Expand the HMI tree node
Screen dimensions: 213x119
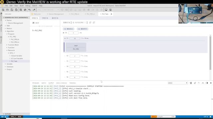pos(5,26)
